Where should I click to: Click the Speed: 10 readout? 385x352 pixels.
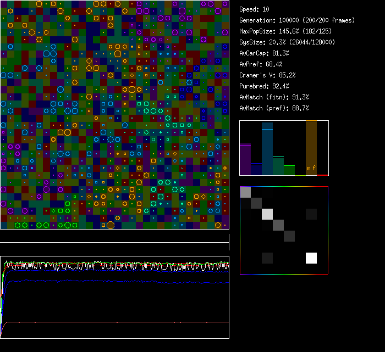tap(254, 9)
